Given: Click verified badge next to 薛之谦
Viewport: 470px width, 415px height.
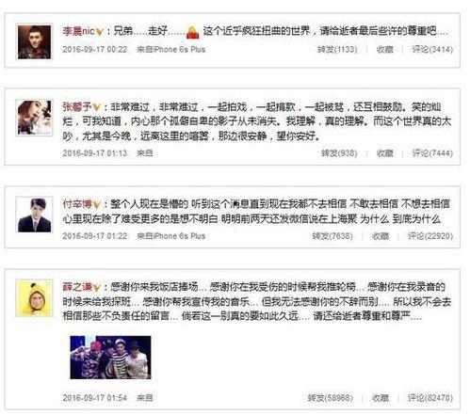Looking at the screenshot, I should [97, 288].
